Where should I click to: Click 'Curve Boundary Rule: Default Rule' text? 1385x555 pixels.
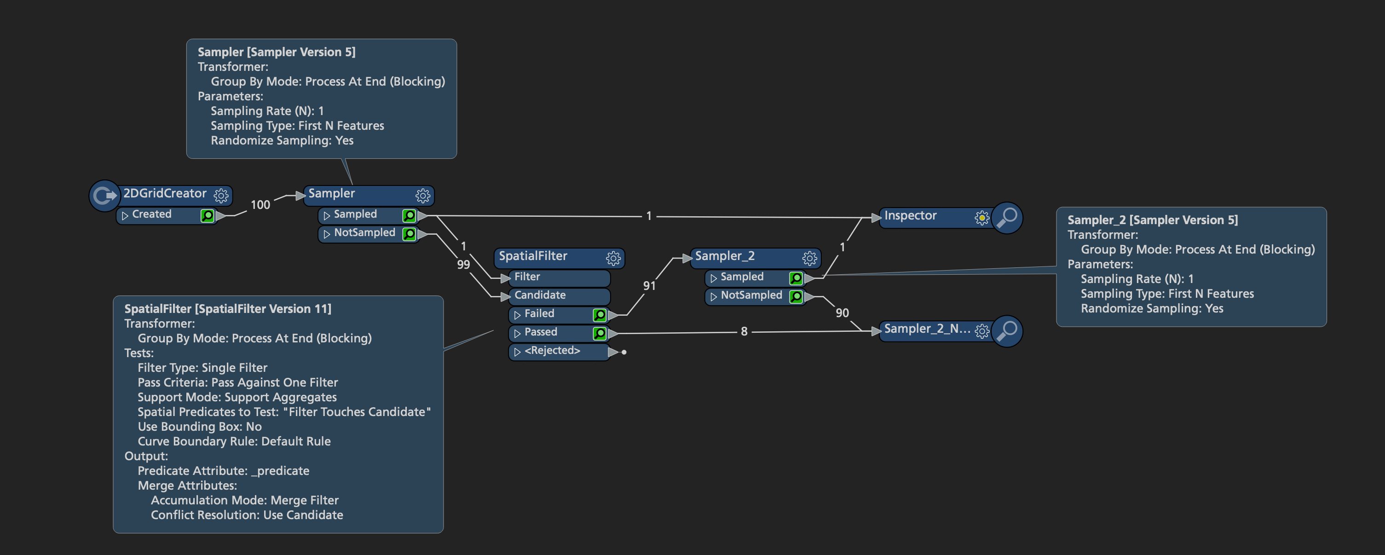234,441
